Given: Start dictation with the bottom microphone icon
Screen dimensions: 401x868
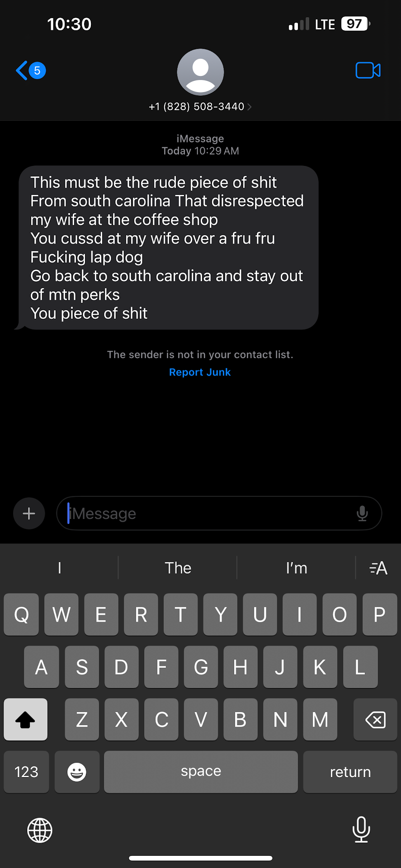Looking at the screenshot, I should [361, 830].
